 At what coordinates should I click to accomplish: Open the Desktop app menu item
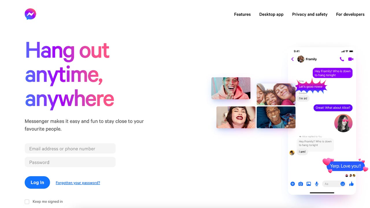(x=271, y=14)
